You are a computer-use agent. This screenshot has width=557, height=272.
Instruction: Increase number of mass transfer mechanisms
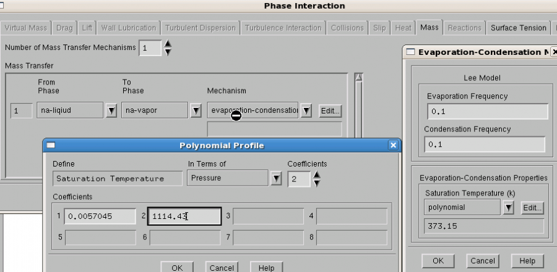(x=168, y=44)
